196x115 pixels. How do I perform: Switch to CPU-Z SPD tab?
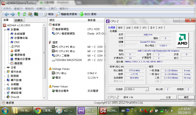pos(144,28)
